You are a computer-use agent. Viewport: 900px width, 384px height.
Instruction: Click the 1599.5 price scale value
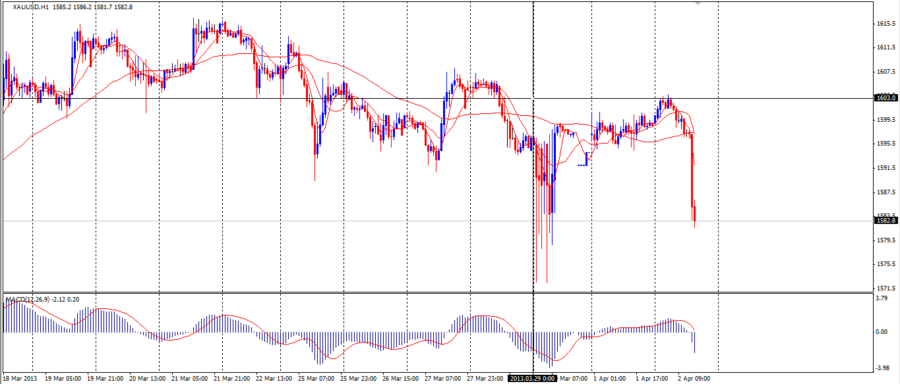pyautogui.click(x=886, y=120)
